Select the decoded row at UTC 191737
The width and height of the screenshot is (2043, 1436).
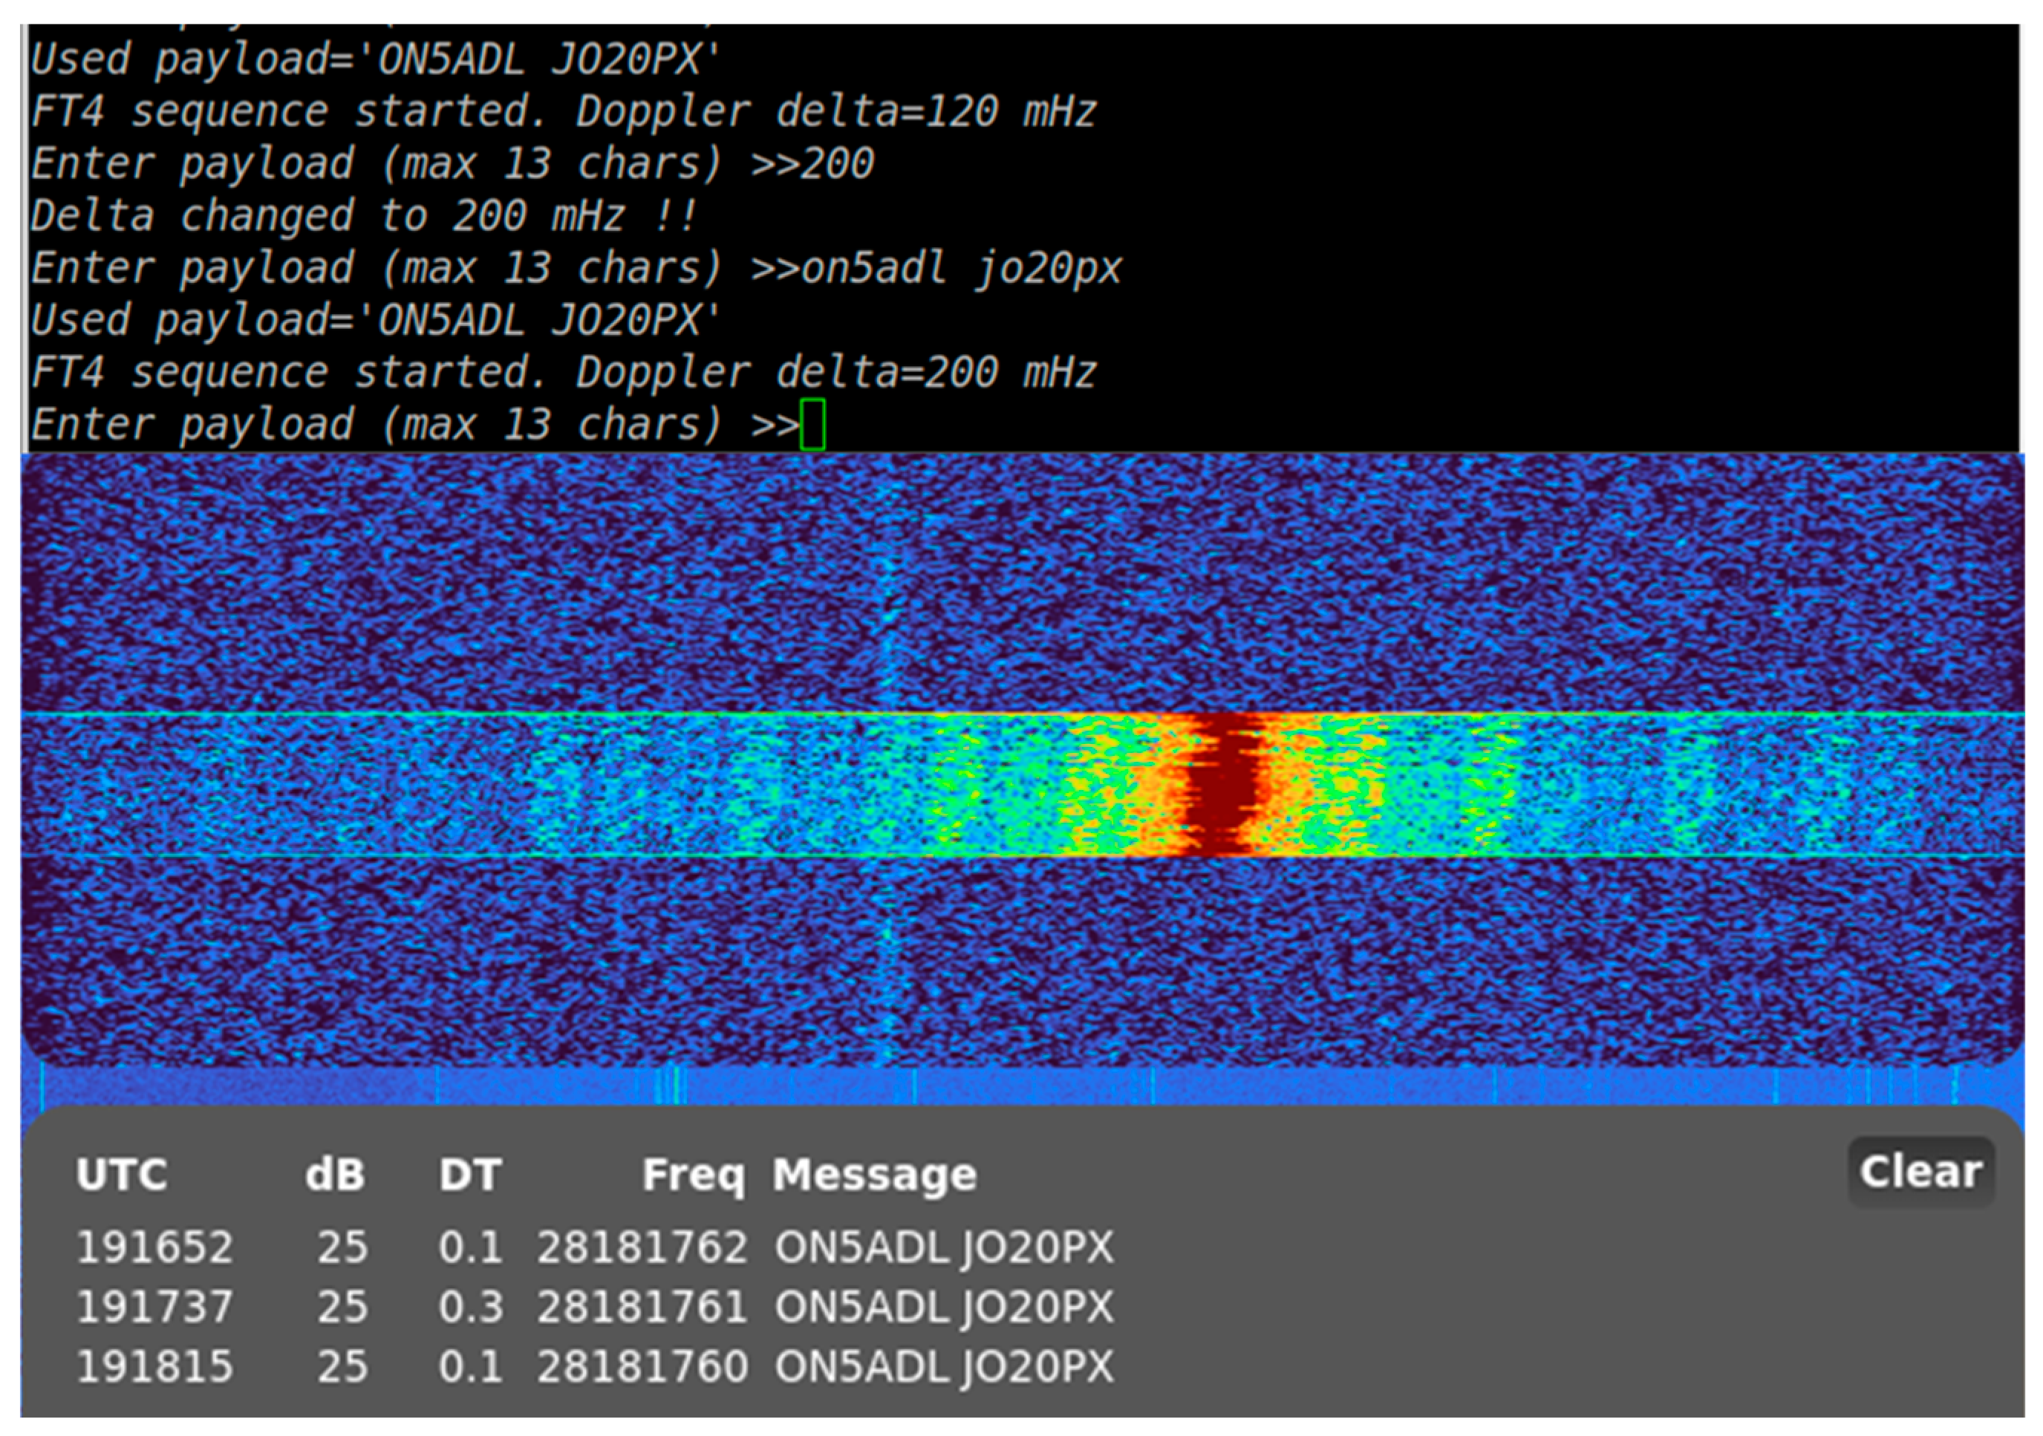point(154,1307)
